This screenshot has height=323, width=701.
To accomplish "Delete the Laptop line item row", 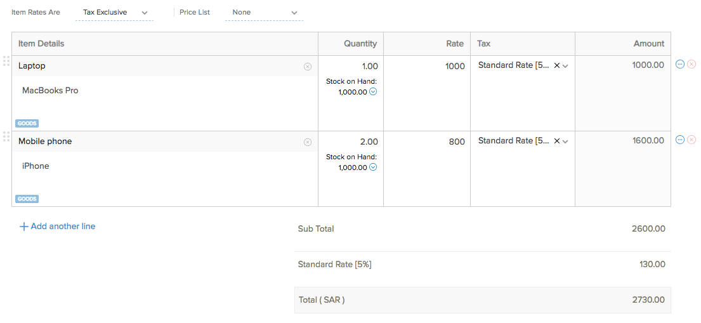I will click(691, 64).
